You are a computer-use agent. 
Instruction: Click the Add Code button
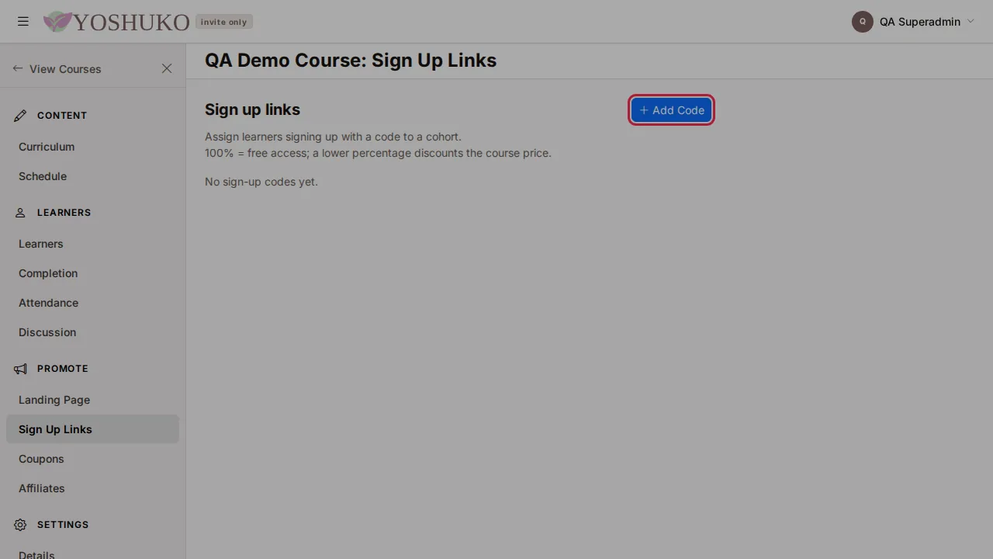(x=671, y=110)
